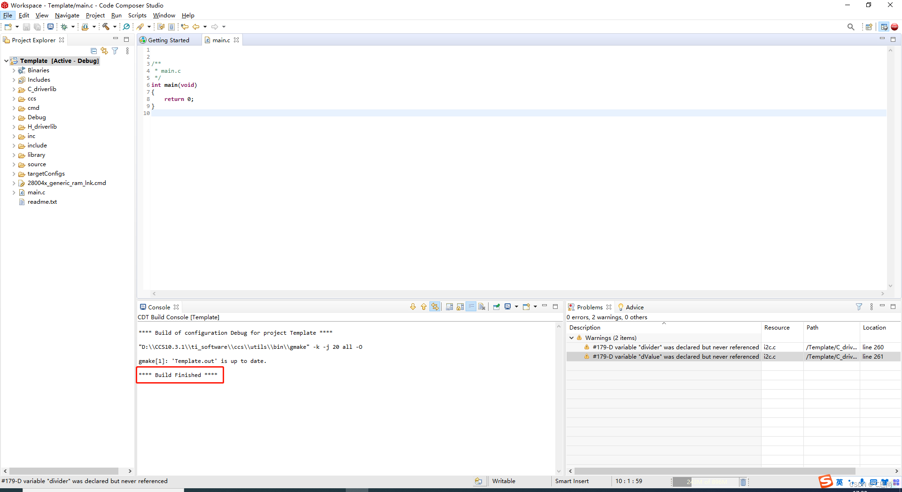Open the File menu

(8, 15)
